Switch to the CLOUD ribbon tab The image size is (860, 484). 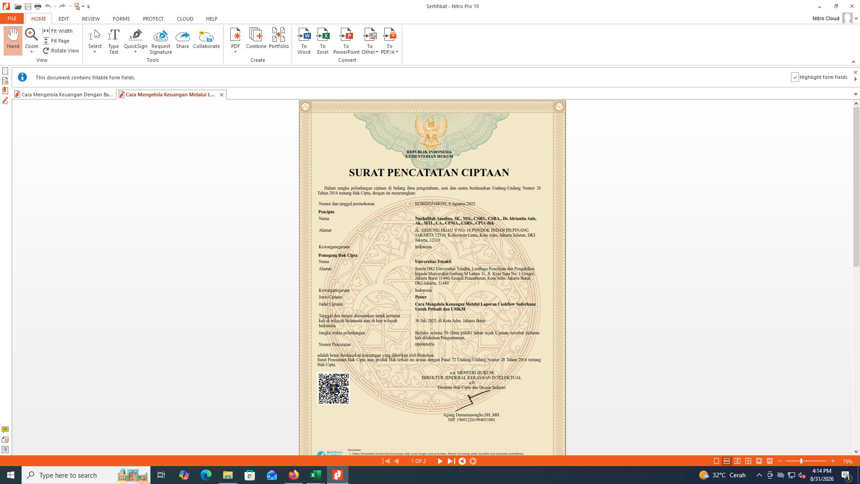pyautogui.click(x=185, y=19)
